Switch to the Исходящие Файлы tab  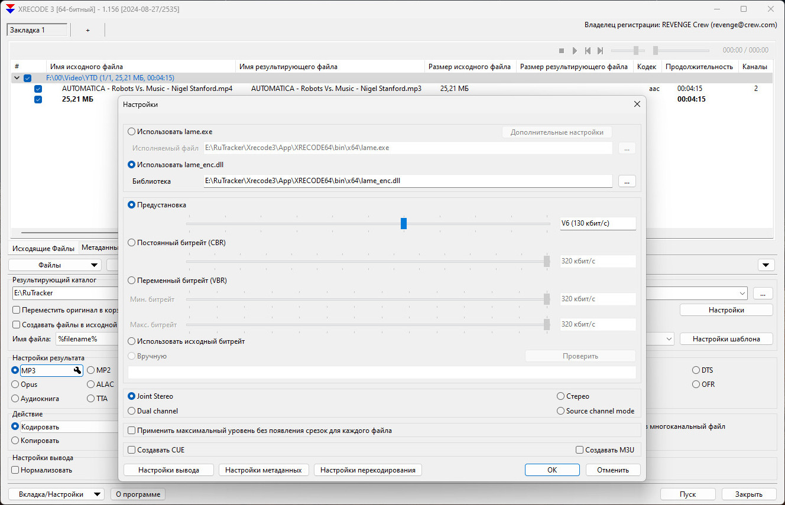(44, 249)
